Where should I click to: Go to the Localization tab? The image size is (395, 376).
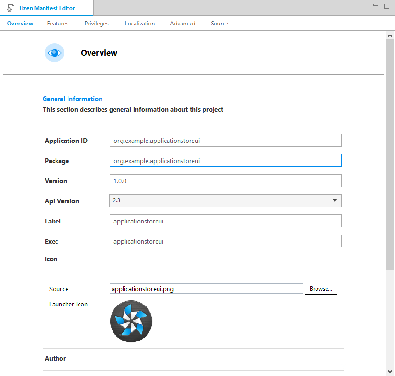(x=139, y=23)
